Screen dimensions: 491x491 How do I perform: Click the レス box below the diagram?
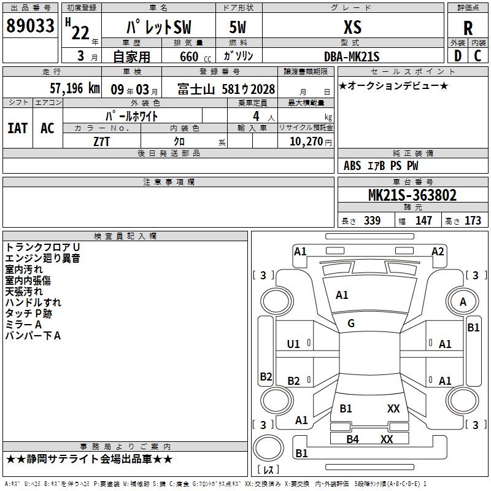[271, 470]
